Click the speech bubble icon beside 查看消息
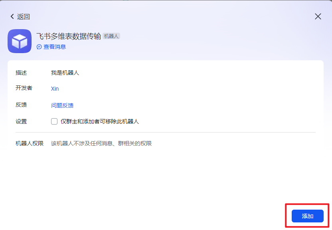 [x=39, y=47]
